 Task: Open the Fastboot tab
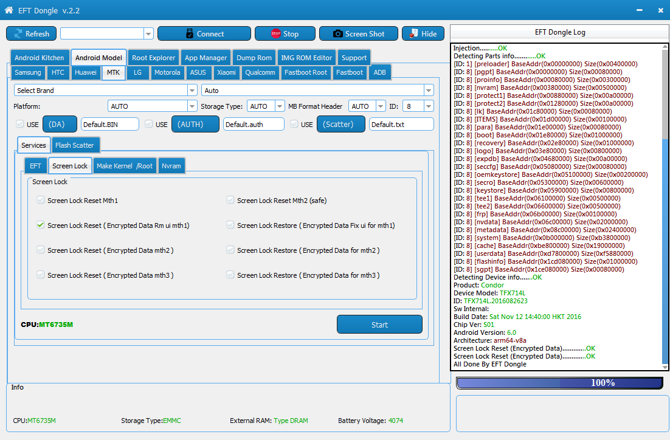(349, 72)
